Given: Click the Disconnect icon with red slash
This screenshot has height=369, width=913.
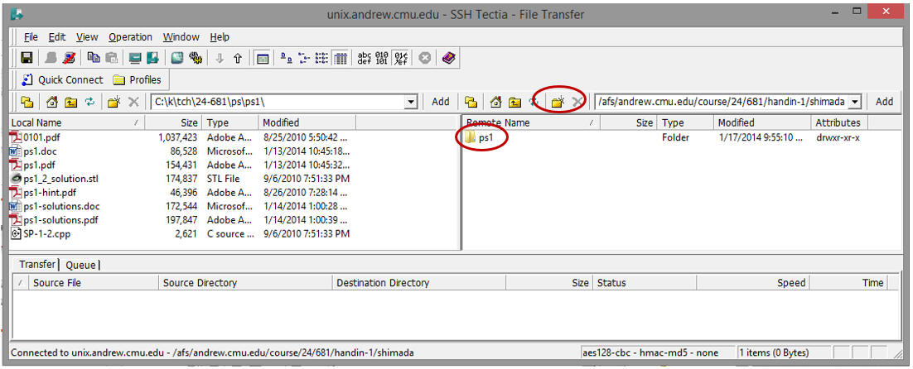Looking at the screenshot, I should pyautogui.click(x=70, y=58).
